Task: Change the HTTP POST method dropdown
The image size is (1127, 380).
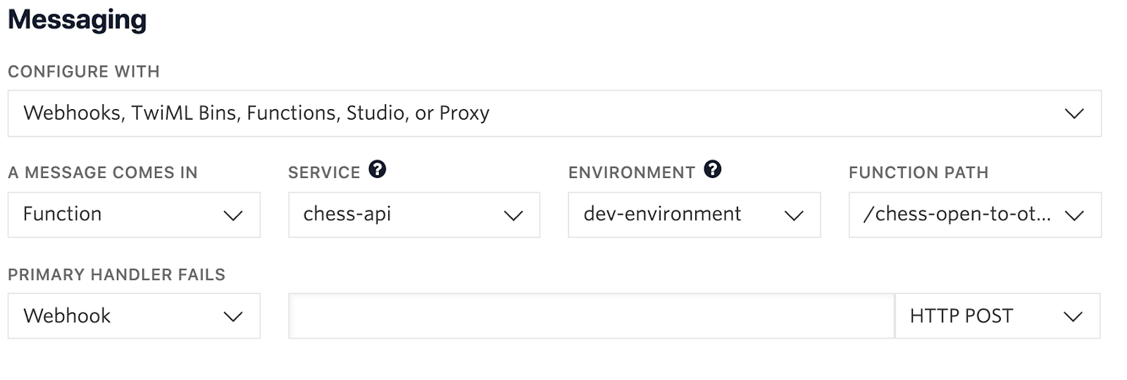Action: [997, 316]
